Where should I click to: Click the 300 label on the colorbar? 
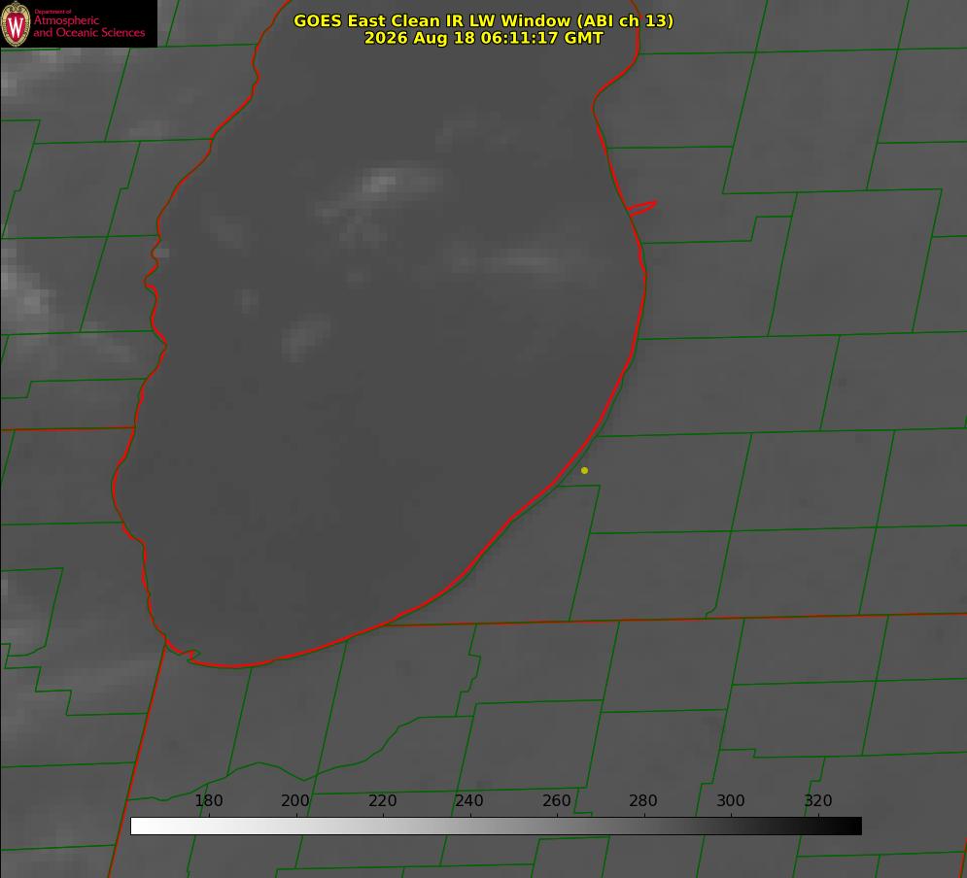coord(731,800)
